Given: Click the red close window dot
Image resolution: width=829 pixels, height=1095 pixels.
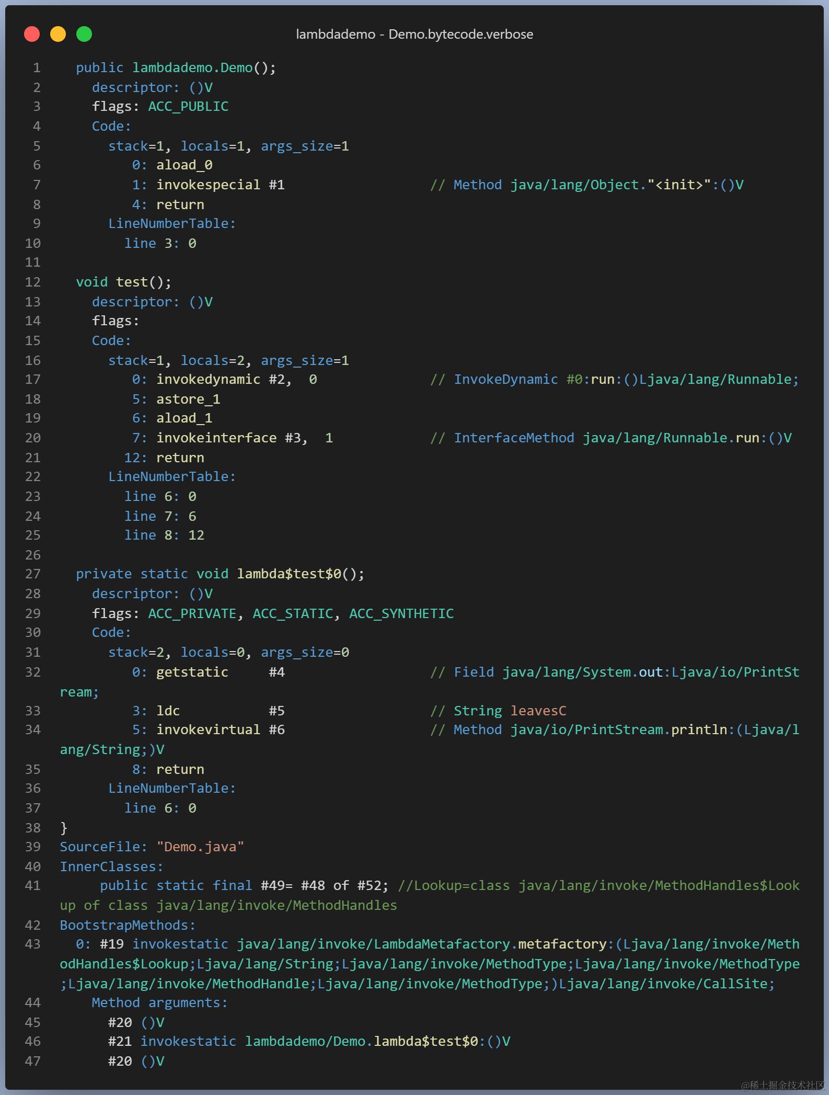Looking at the screenshot, I should tap(32, 34).
